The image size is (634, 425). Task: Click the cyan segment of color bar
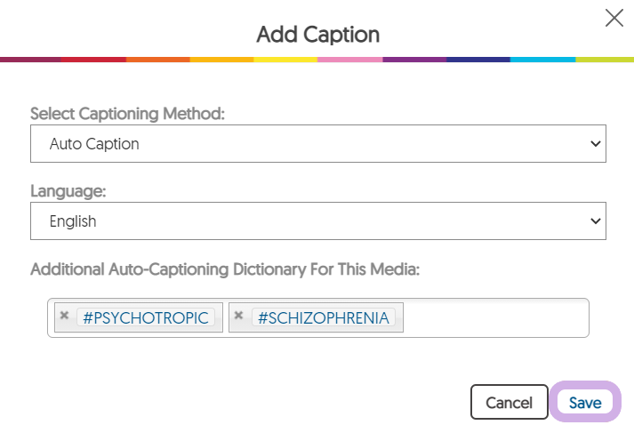click(x=542, y=60)
